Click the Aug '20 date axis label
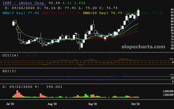The height and width of the screenshot is (109, 174). click(x=52, y=104)
